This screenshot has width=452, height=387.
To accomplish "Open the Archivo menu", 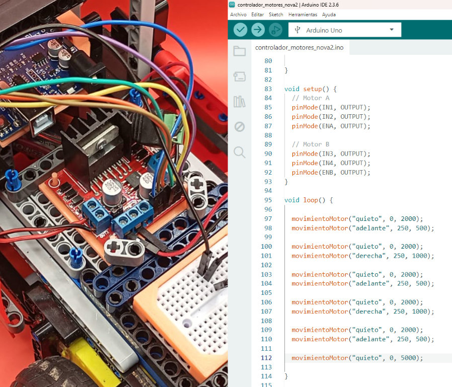I will (x=238, y=15).
